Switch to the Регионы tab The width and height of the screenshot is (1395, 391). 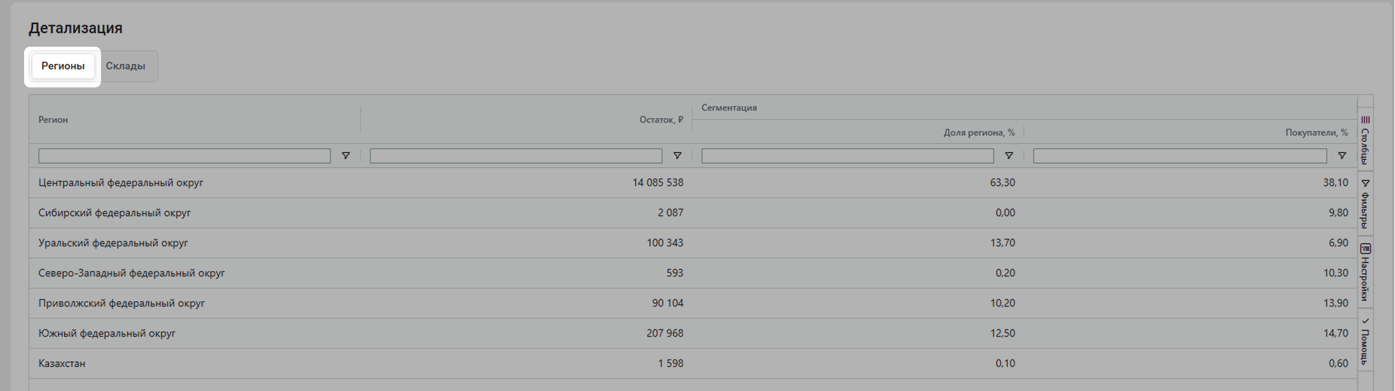[x=63, y=66]
